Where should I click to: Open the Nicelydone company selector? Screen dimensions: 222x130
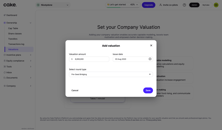coord(53,5)
